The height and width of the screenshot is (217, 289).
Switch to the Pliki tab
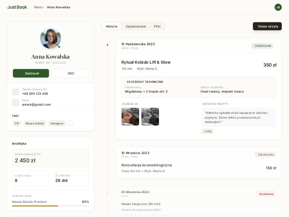pyautogui.click(x=157, y=26)
